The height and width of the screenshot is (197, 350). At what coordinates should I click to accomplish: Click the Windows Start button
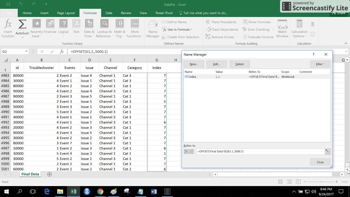(x=6, y=192)
